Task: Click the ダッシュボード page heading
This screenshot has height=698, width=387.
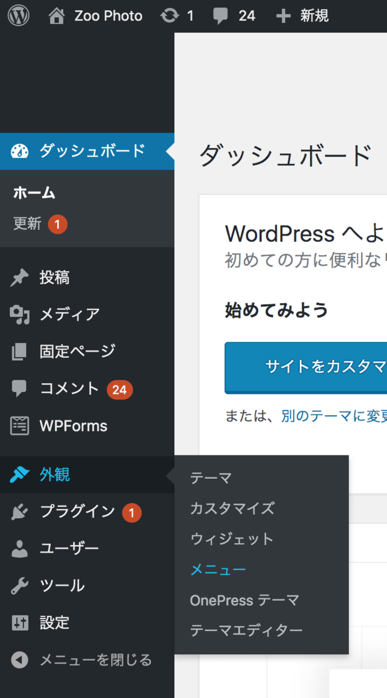Action: 285,156
